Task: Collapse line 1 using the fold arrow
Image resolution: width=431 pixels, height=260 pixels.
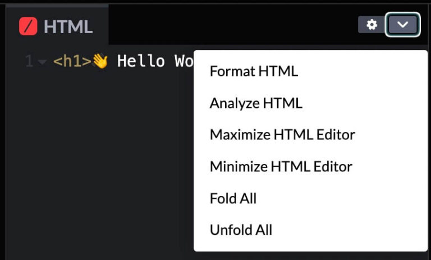Action: point(43,62)
